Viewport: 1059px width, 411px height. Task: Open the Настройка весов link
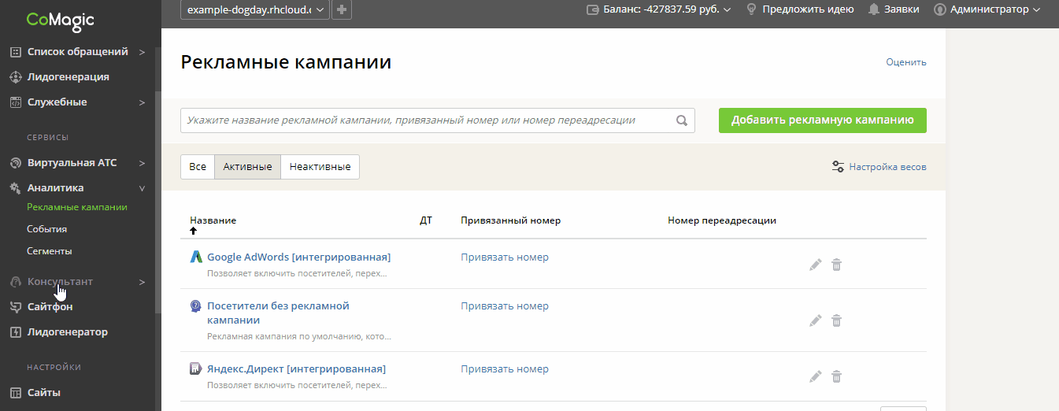[x=887, y=167]
